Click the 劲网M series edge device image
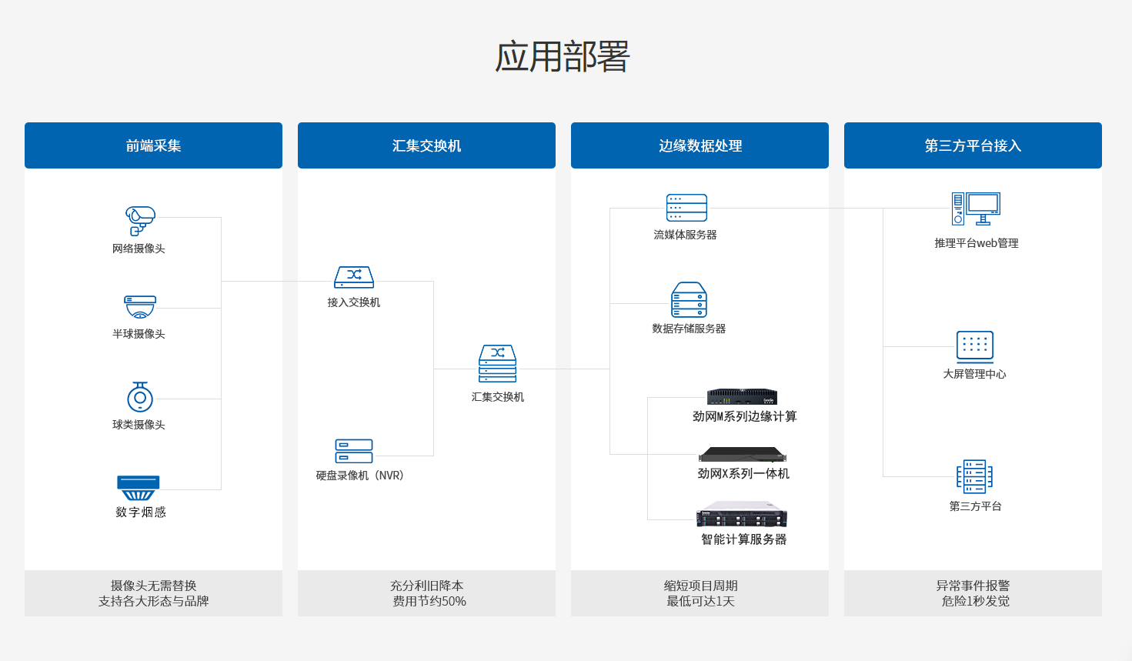The height and width of the screenshot is (661, 1132). pyautogui.click(x=742, y=397)
